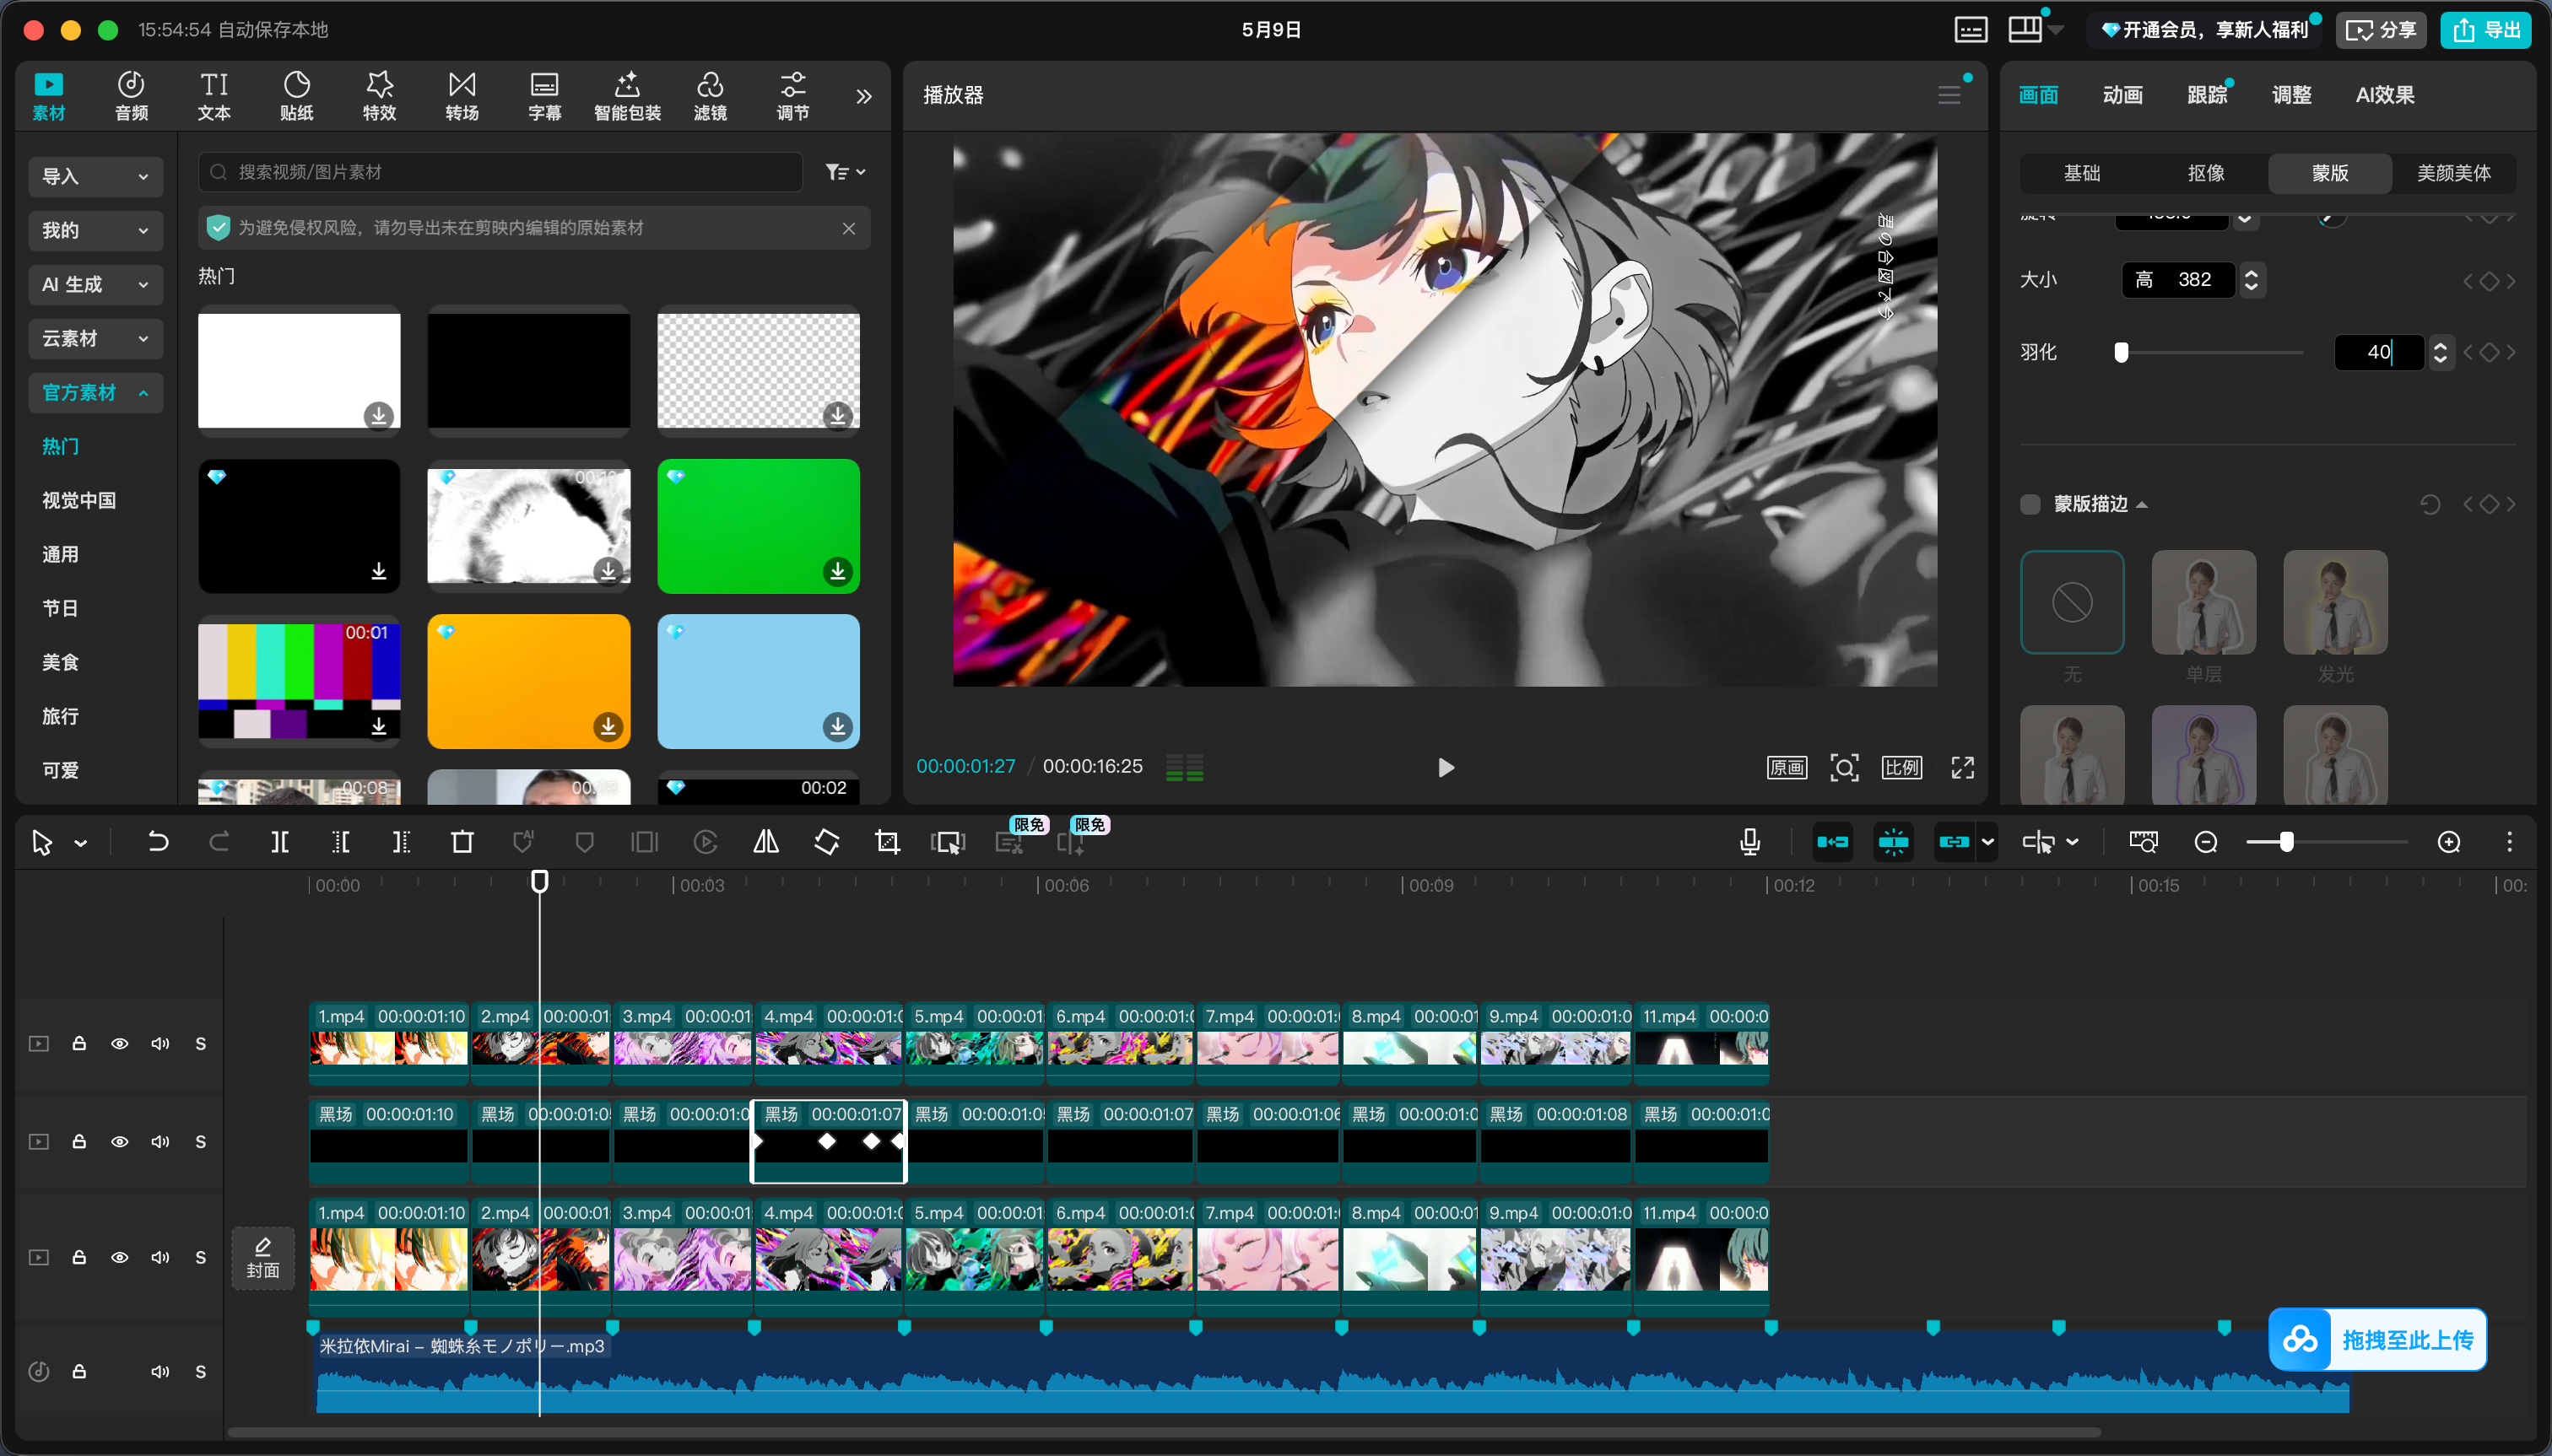Click the mirror flip tool
Screen dimensions: 2552x1456
[x=766, y=842]
